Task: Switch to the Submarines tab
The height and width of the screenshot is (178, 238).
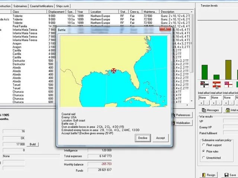Action: (x=20, y=6)
